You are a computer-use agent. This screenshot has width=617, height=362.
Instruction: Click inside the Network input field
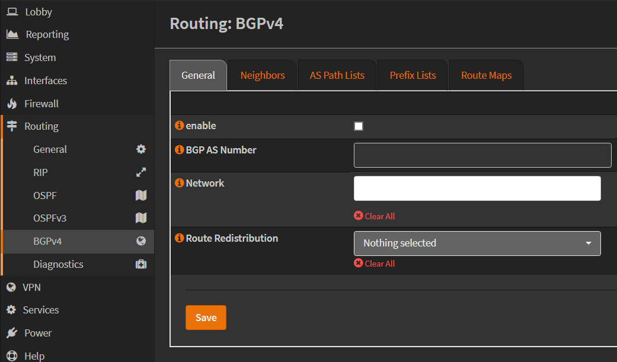[x=477, y=188]
